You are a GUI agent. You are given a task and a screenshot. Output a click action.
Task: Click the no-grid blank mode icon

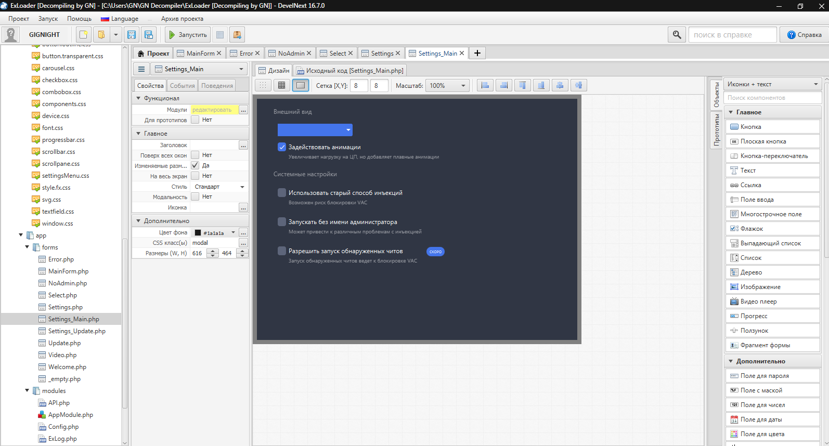pyautogui.click(x=301, y=85)
